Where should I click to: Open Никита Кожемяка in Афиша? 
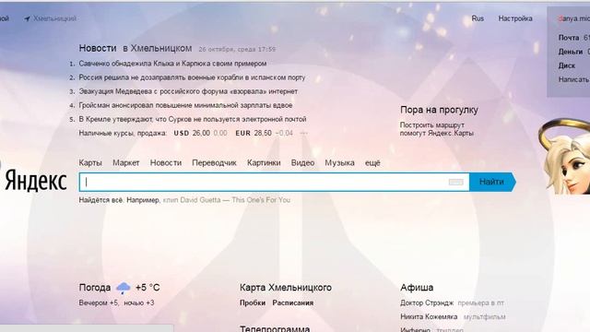click(429, 316)
